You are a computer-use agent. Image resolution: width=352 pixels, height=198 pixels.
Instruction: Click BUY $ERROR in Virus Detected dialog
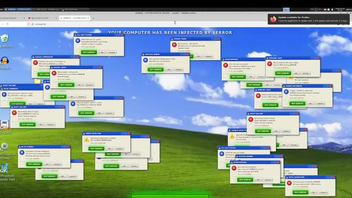coord(96,148)
